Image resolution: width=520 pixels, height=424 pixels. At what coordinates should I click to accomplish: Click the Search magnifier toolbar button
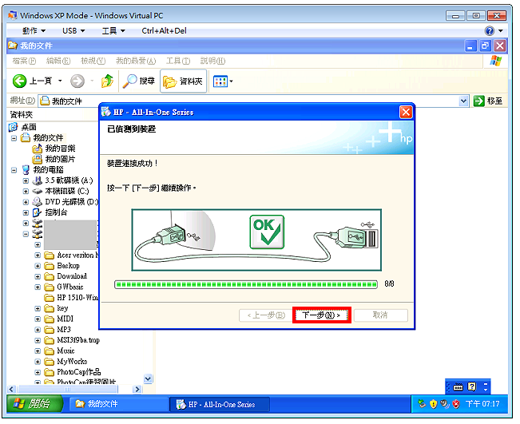tap(139, 81)
